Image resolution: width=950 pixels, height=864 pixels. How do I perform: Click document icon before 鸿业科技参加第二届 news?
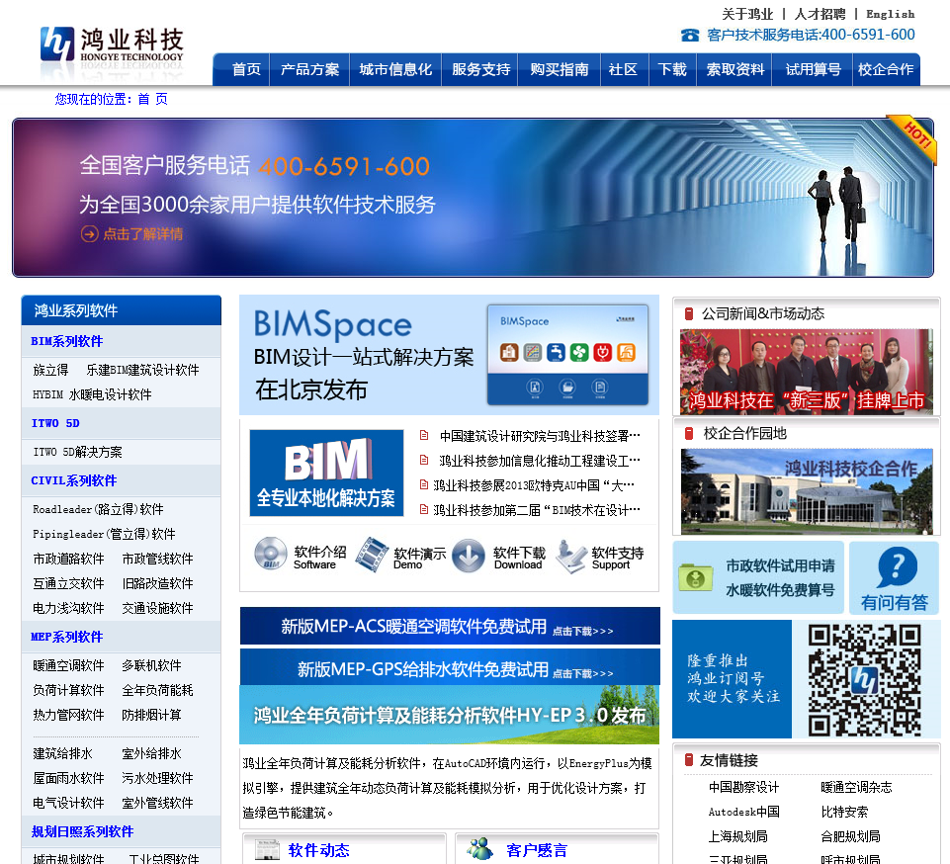click(424, 509)
